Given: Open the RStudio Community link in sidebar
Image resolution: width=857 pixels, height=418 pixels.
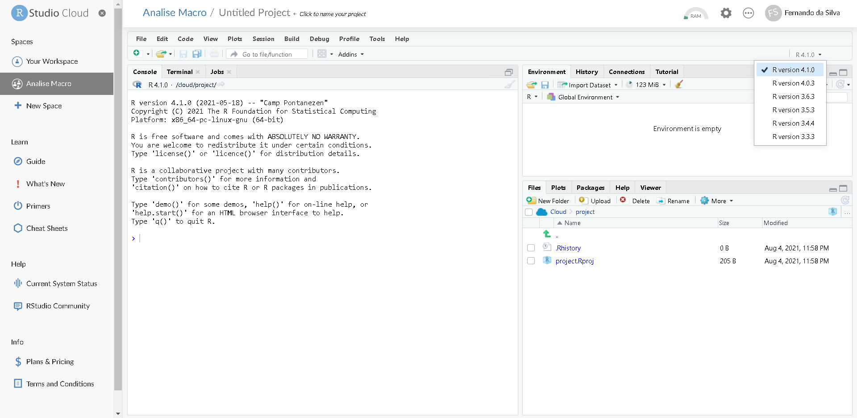Looking at the screenshot, I should [x=57, y=306].
